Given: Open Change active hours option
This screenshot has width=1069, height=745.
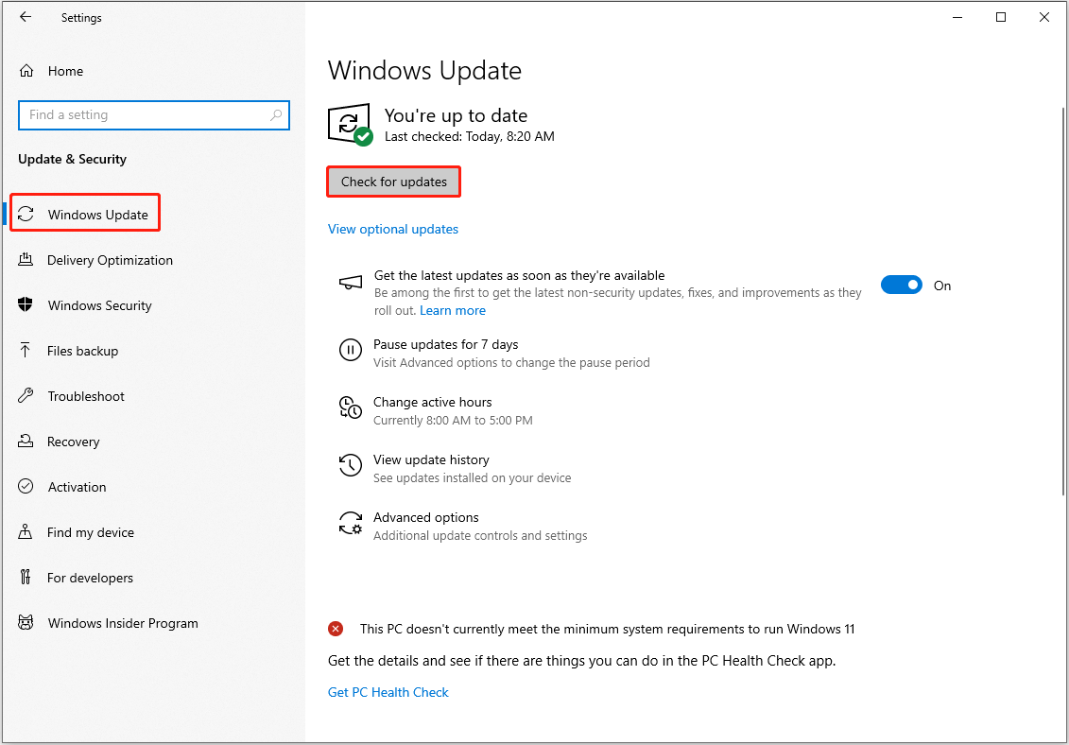Looking at the screenshot, I should click(433, 402).
